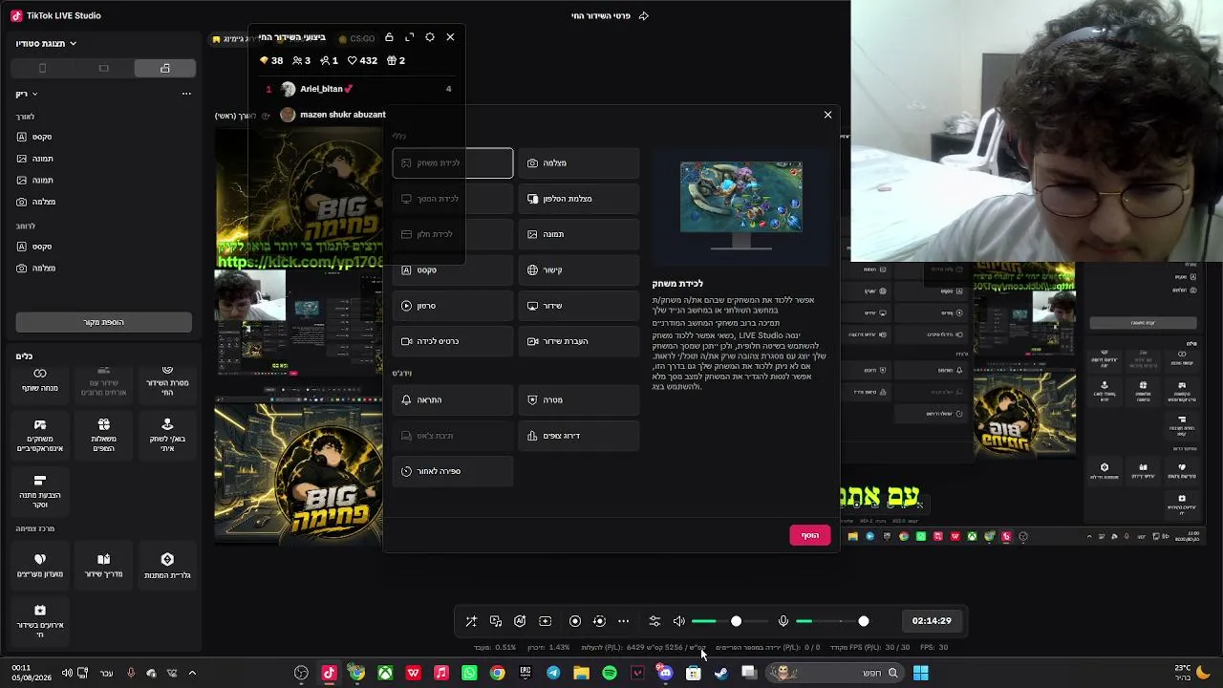Open the Windows Start menu
Screen dimensions: 1223x688
click(x=921, y=673)
